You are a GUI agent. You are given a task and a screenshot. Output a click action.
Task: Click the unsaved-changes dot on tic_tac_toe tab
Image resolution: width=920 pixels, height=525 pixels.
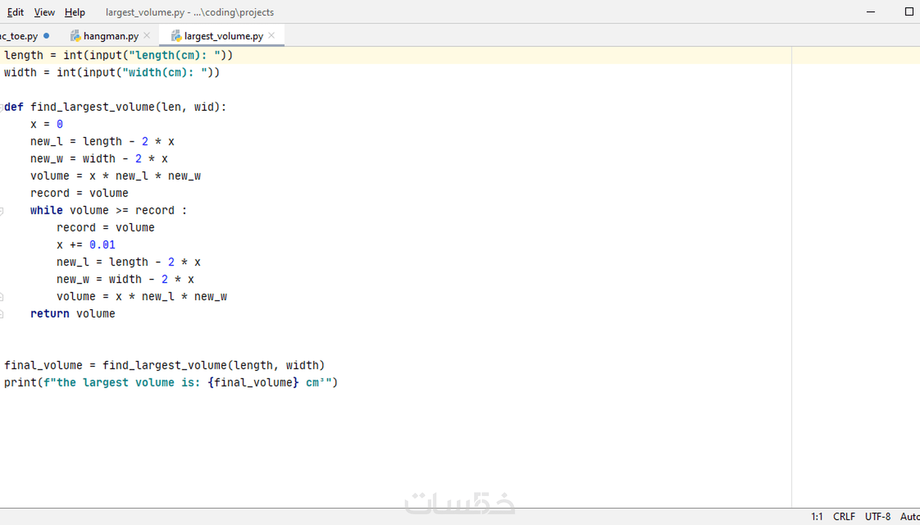click(47, 36)
